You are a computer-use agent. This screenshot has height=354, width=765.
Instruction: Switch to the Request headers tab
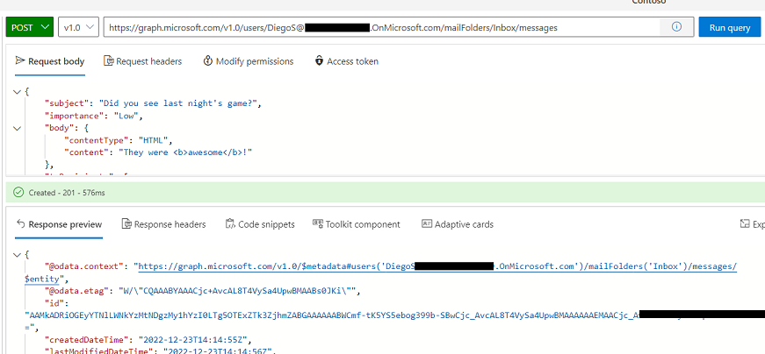pyautogui.click(x=142, y=61)
